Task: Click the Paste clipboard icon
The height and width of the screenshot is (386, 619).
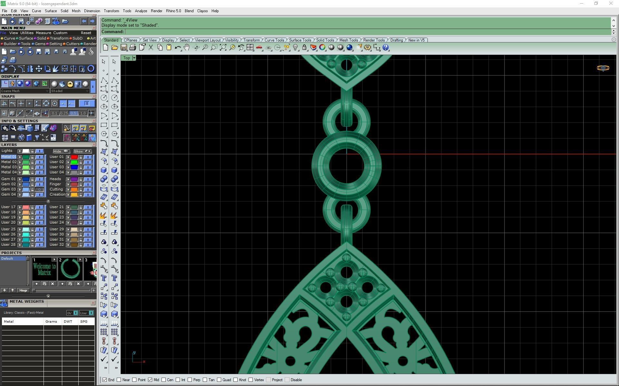Action: coord(169,48)
